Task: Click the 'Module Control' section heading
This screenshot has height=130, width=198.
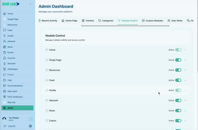Action: coord(55,36)
